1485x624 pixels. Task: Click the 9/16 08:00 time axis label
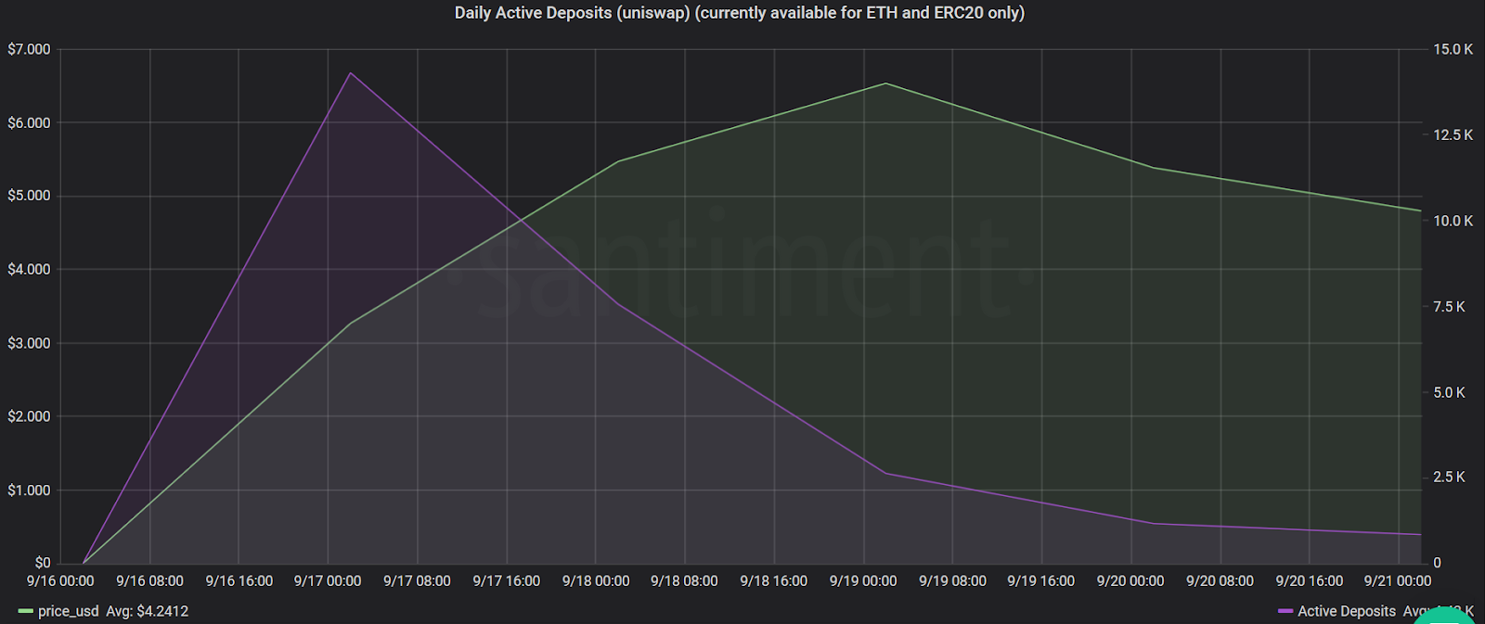point(149,581)
